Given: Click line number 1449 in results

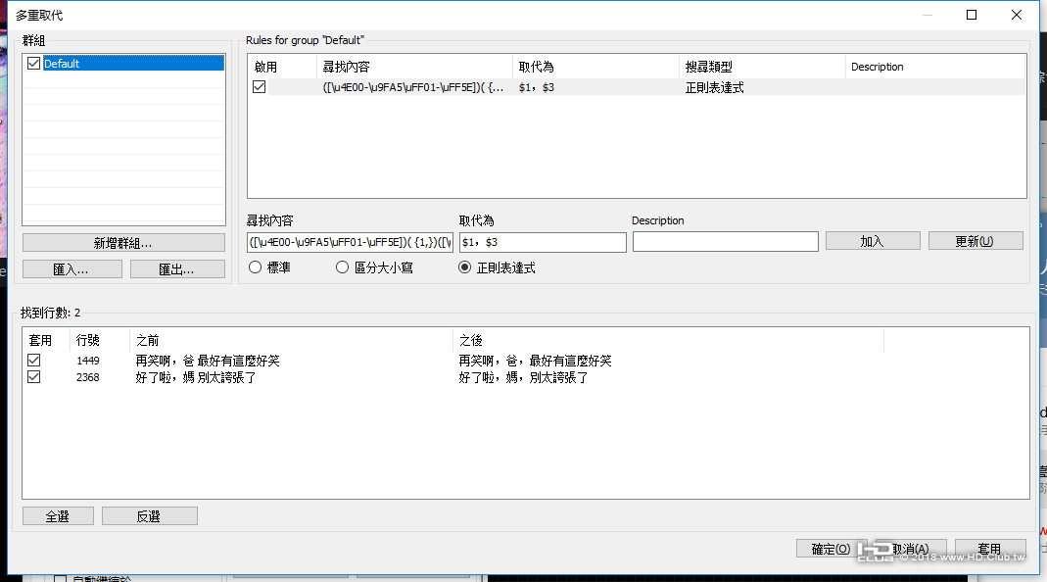Looking at the screenshot, I should pyautogui.click(x=88, y=361).
